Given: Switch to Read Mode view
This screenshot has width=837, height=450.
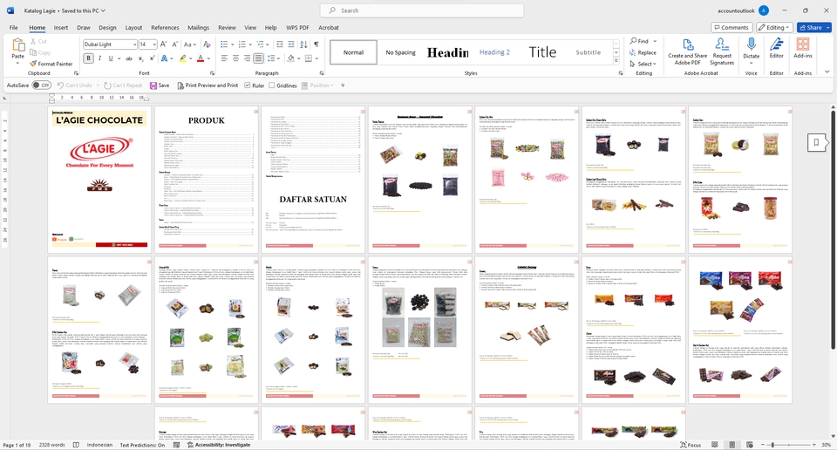Looking at the screenshot, I should click(x=714, y=445).
